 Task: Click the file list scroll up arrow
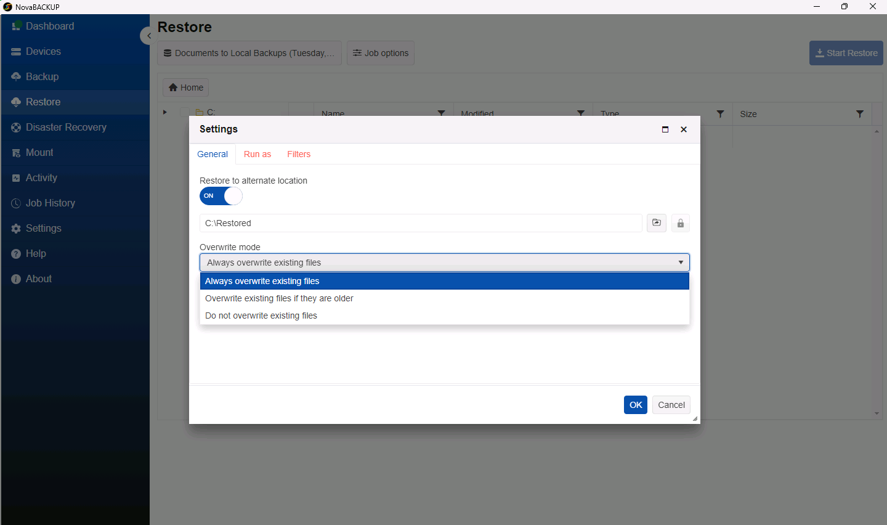877,132
